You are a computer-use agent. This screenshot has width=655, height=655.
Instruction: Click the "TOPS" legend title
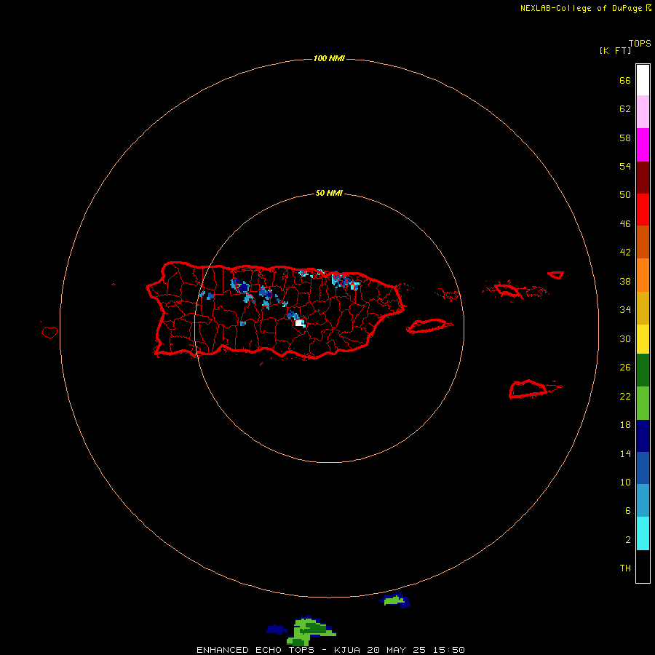(640, 44)
